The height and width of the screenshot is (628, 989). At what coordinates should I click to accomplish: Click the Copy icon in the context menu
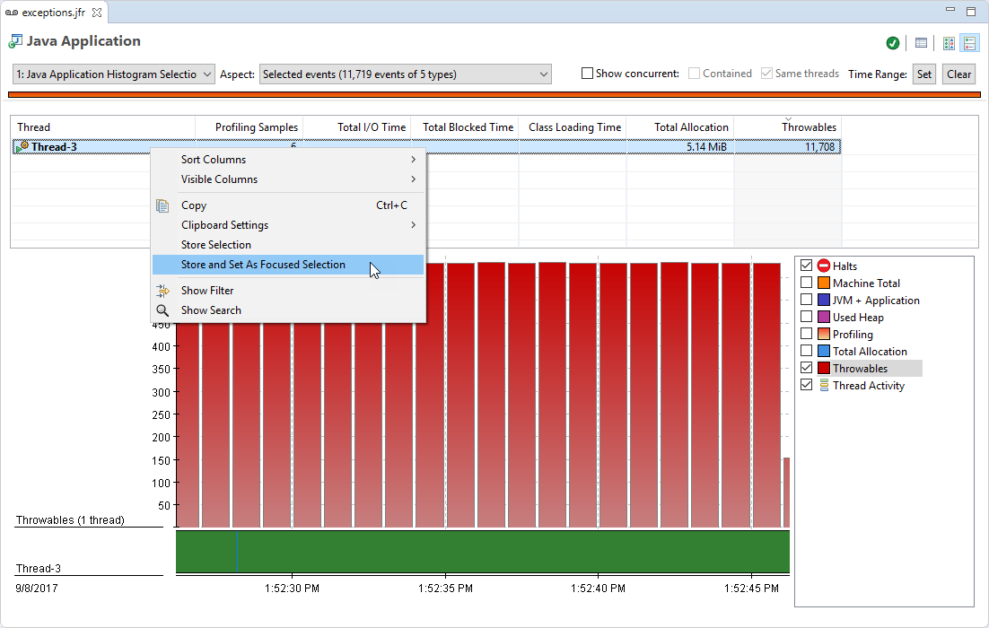[x=162, y=205]
